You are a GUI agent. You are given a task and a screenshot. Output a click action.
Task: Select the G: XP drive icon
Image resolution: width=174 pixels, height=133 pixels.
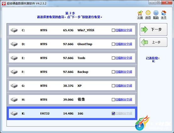(14, 86)
